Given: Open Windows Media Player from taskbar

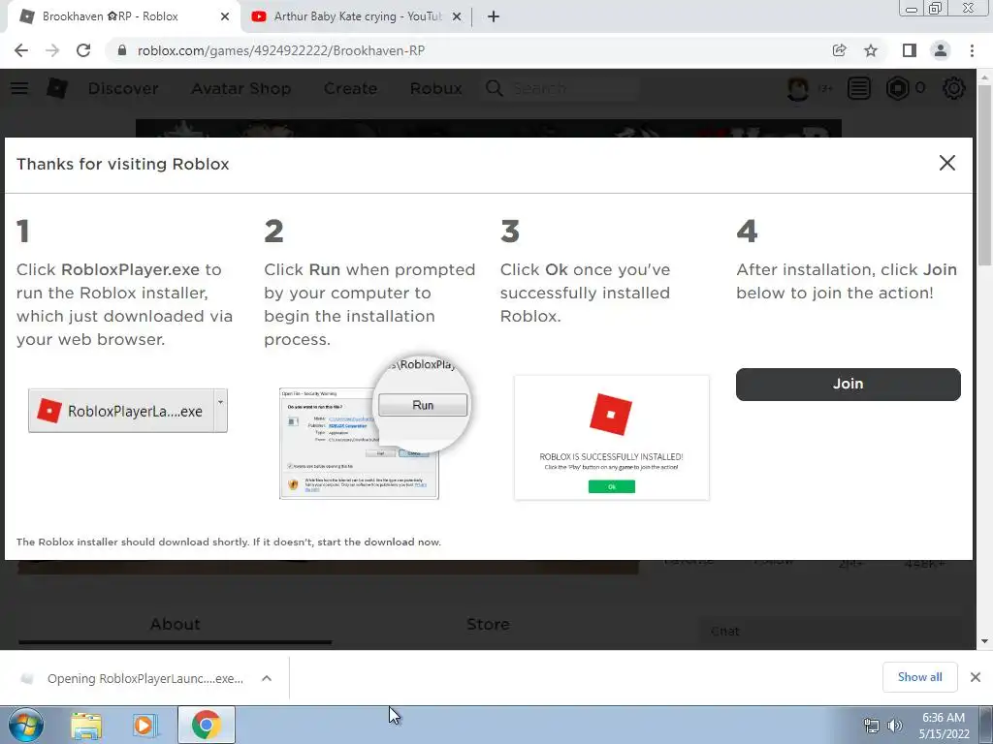Looking at the screenshot, I should [x=145, y=726].
